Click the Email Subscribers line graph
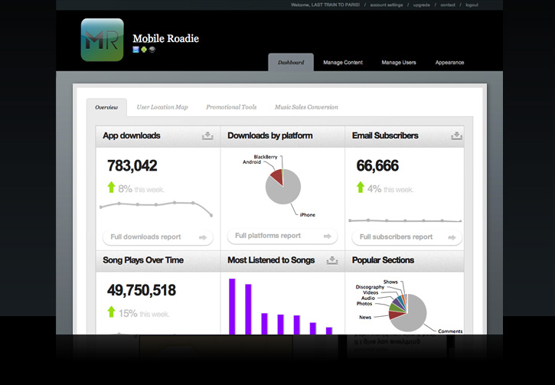Viewport: 555px width, 385px height. click(x=405, y=220)
